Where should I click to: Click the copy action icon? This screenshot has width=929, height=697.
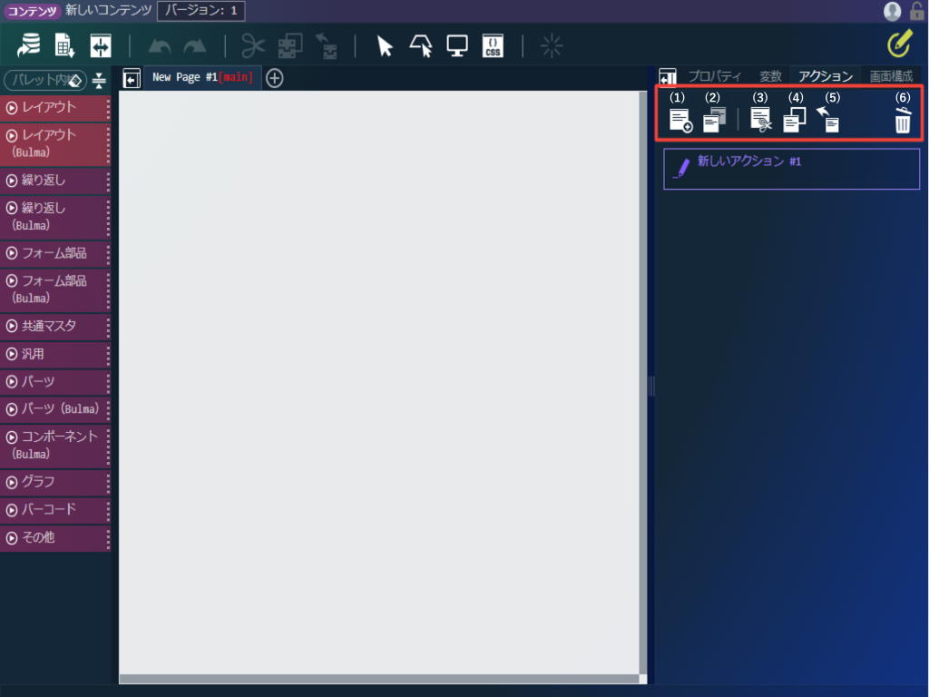click(795, 120)
